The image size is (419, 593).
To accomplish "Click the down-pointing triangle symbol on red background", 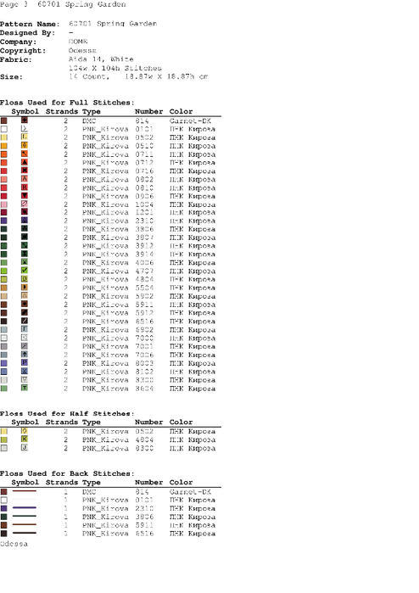I will point(25,195).
